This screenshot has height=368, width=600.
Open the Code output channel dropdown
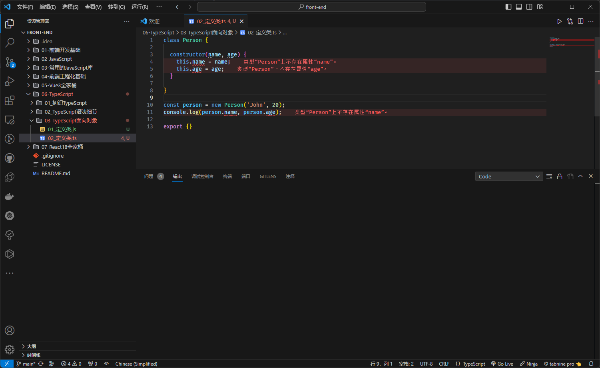[x=509, y=176]
